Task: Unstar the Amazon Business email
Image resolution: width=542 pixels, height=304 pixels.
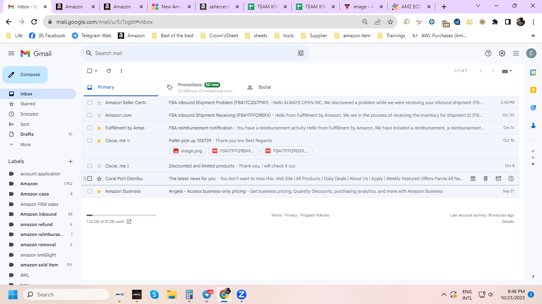Action: [x=99, y=191]
